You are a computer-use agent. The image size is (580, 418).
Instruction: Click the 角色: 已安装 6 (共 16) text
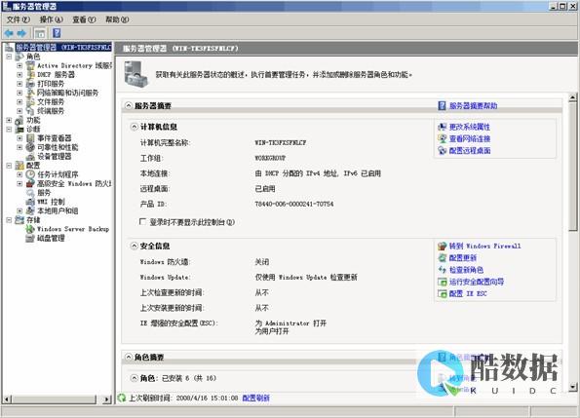tap(178, 378)
